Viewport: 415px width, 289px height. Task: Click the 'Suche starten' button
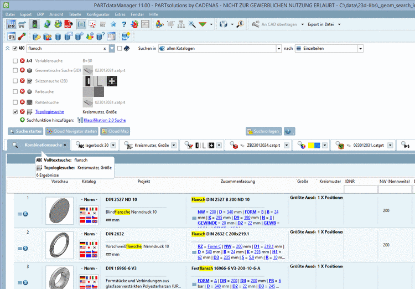click(x=25, y=131)
